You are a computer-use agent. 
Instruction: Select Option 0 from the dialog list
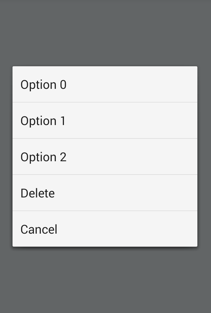105,84
